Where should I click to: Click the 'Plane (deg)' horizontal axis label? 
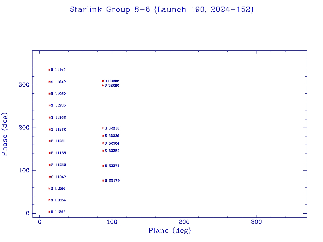(x=170, y=230)
